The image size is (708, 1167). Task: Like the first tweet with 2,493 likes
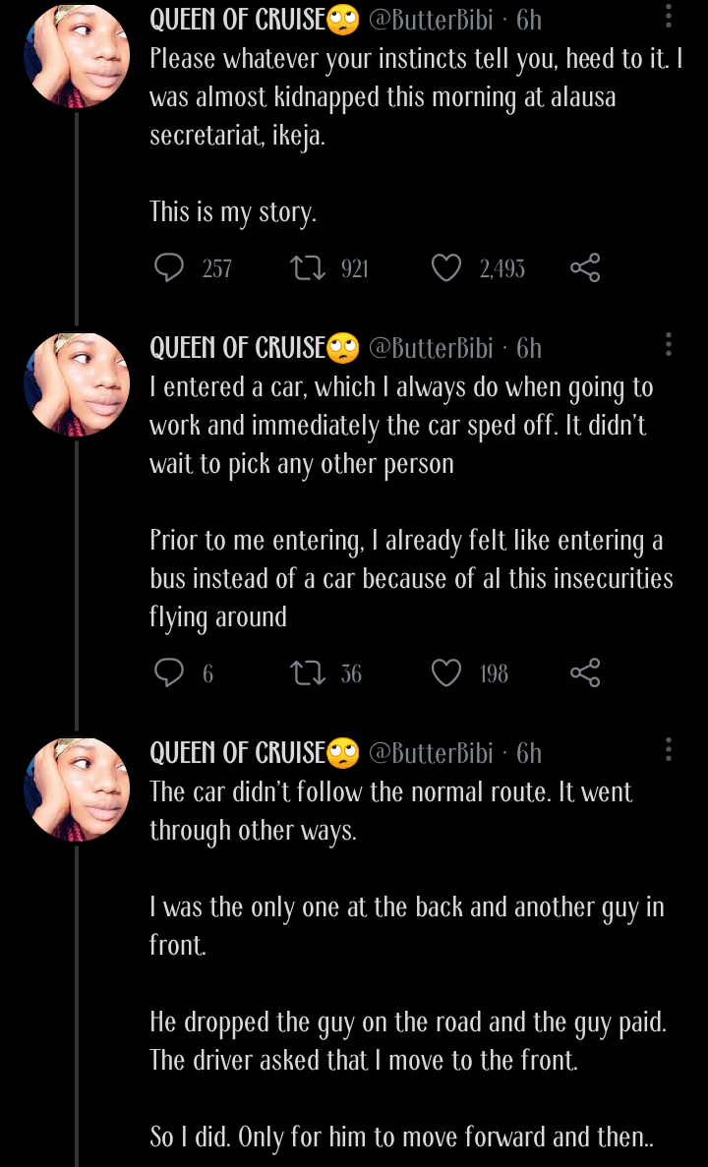pos(446,267)
